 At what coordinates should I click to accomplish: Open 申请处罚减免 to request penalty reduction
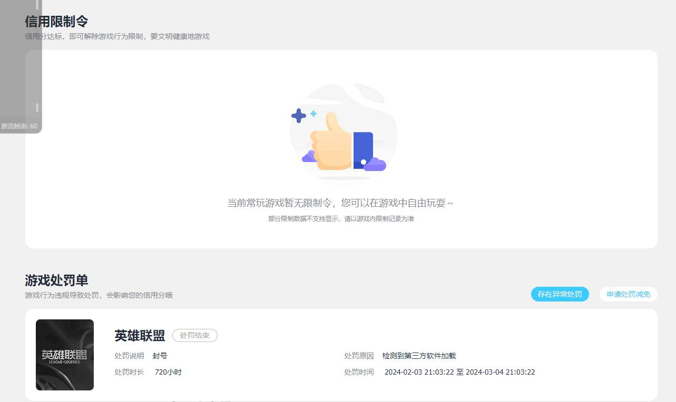[628, 294]
